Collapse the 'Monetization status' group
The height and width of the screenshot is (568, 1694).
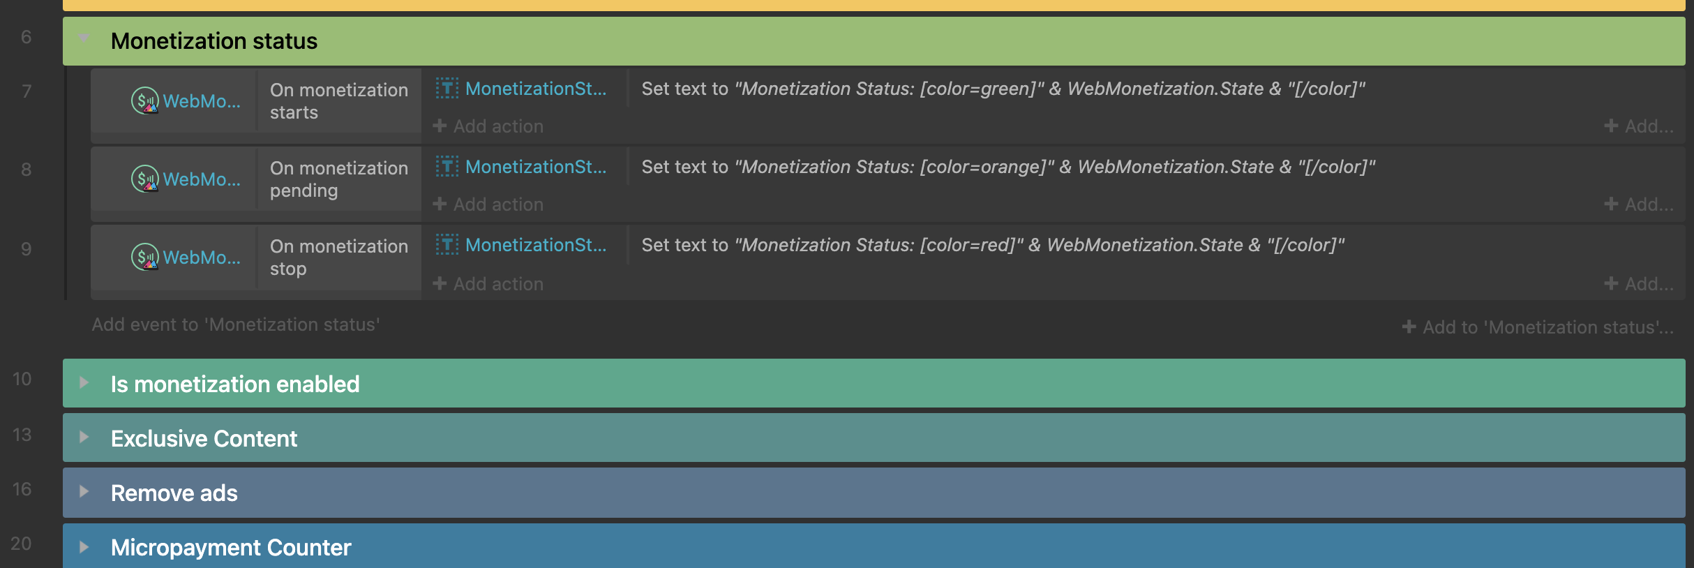coord(84,38)
